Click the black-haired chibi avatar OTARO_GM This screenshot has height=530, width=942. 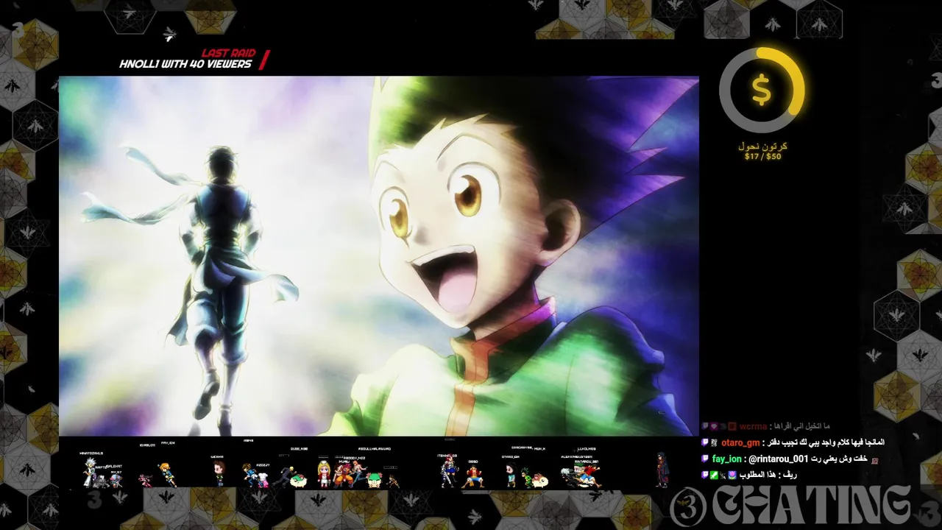point(511,475)
